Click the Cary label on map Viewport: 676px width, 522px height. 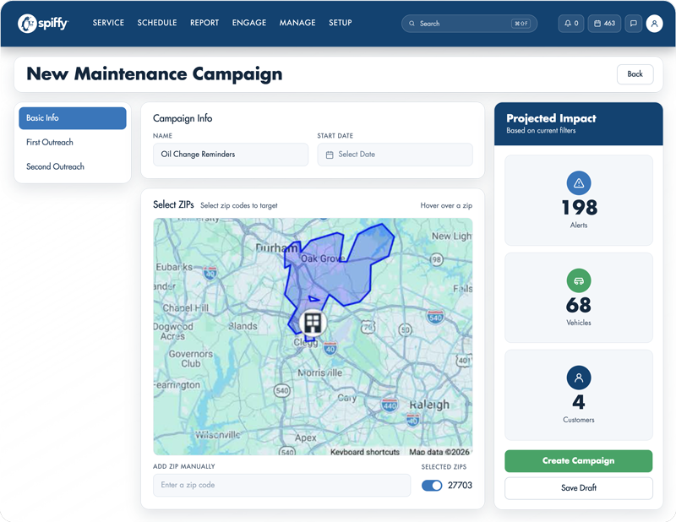[x=347, y=398]
